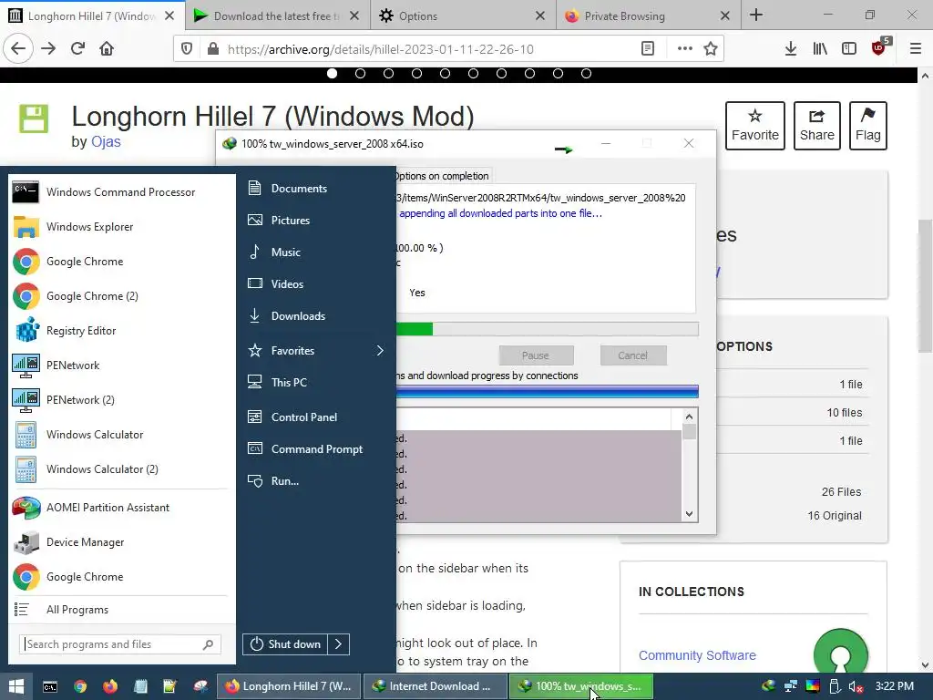Click Favorite button on archive page
Viewport: 933px width, 700px height.
click(755, 126)
